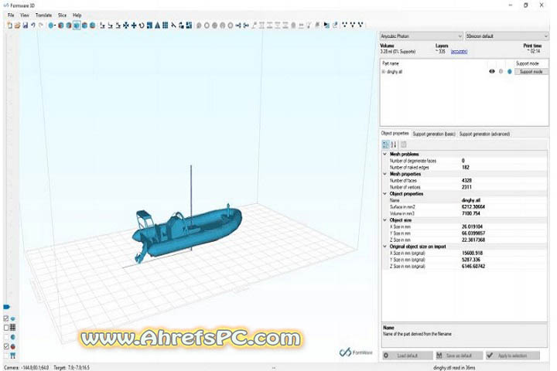Click the blue layer slider handle on left edge
Image resolution: width=557 pixels, height=371 pixels.
pos(7,307)
